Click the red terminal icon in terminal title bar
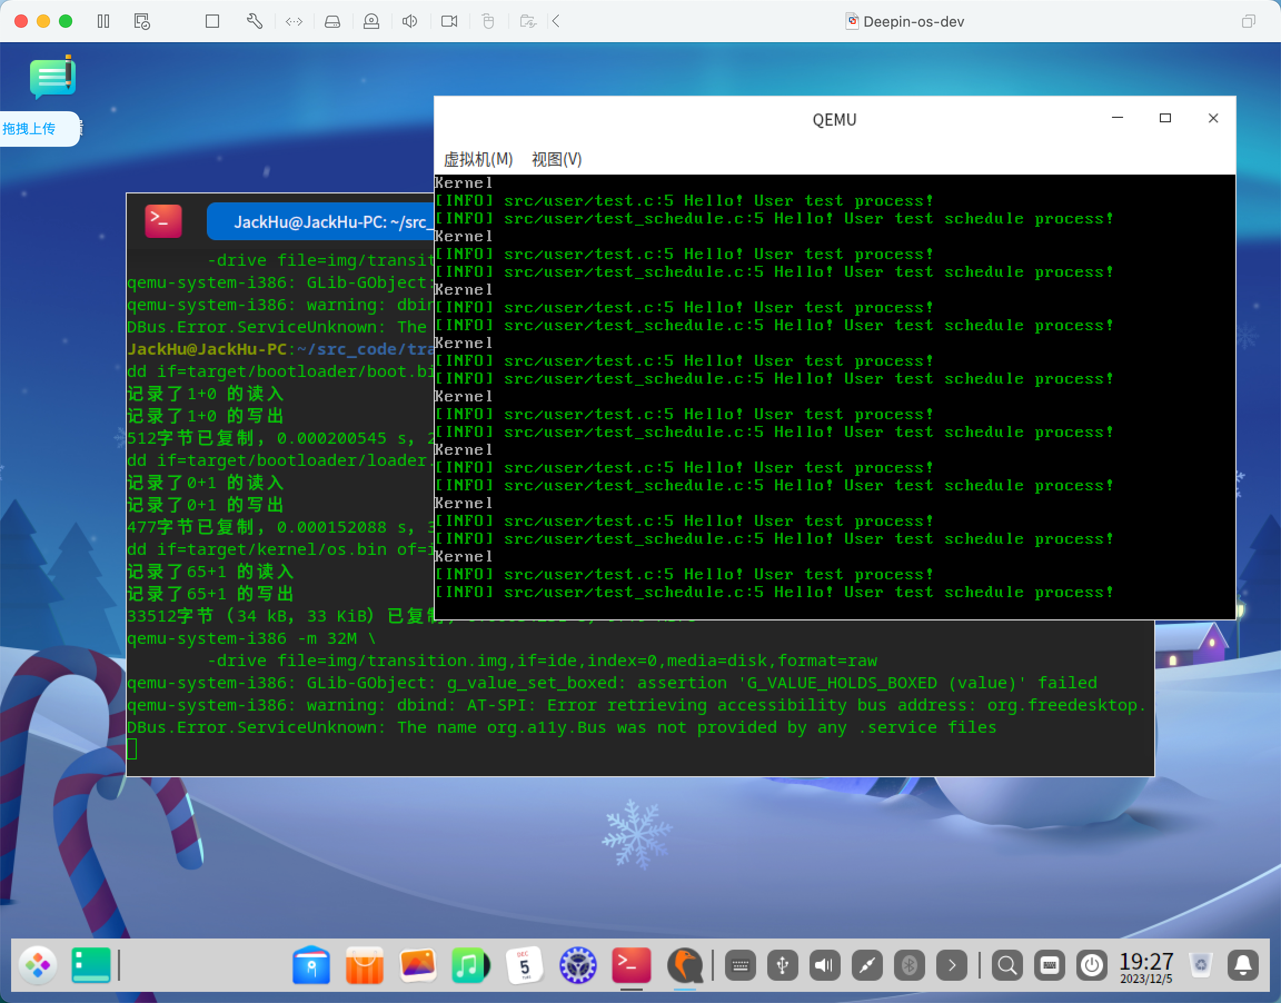This screenshot has height=1003, width=1281. click(163, 221)
